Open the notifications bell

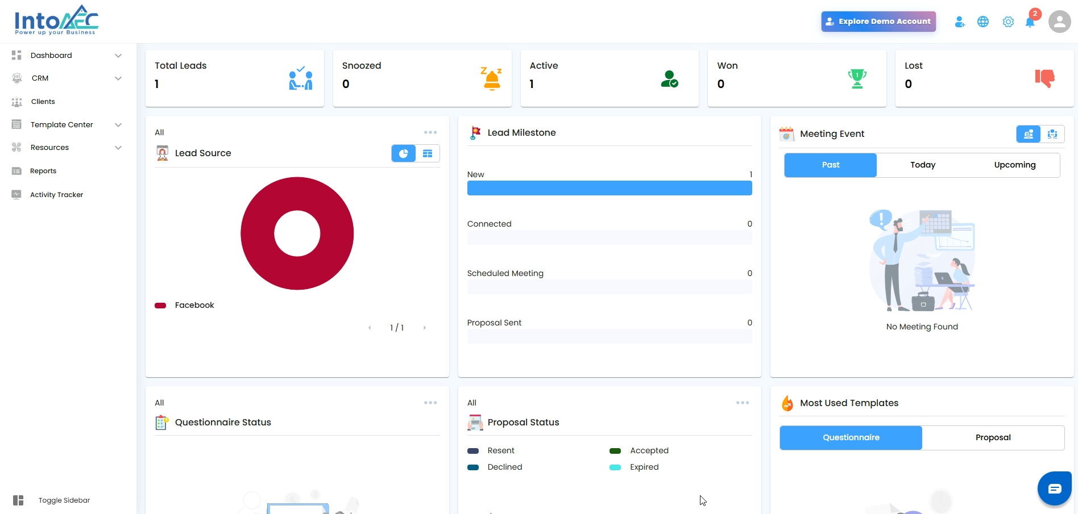(x=1030, y=22)
